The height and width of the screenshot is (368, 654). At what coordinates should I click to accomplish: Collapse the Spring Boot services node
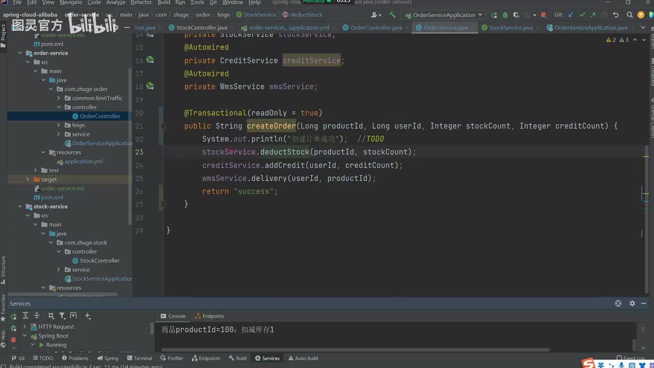coord(25,336)
